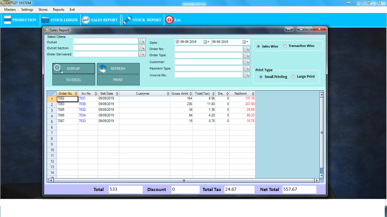Image resolution: width=387 pixels, height=217 pixels.
Task: Open the Settings menu
Action: pyautogui.click(x=27, y=10)
